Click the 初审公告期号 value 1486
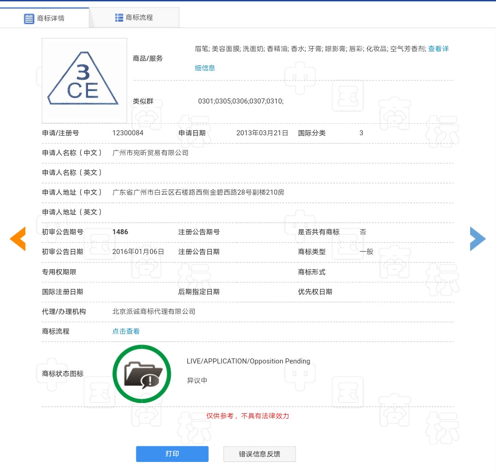The height and width of the screenshot is (473, 496). coord(120,232)
